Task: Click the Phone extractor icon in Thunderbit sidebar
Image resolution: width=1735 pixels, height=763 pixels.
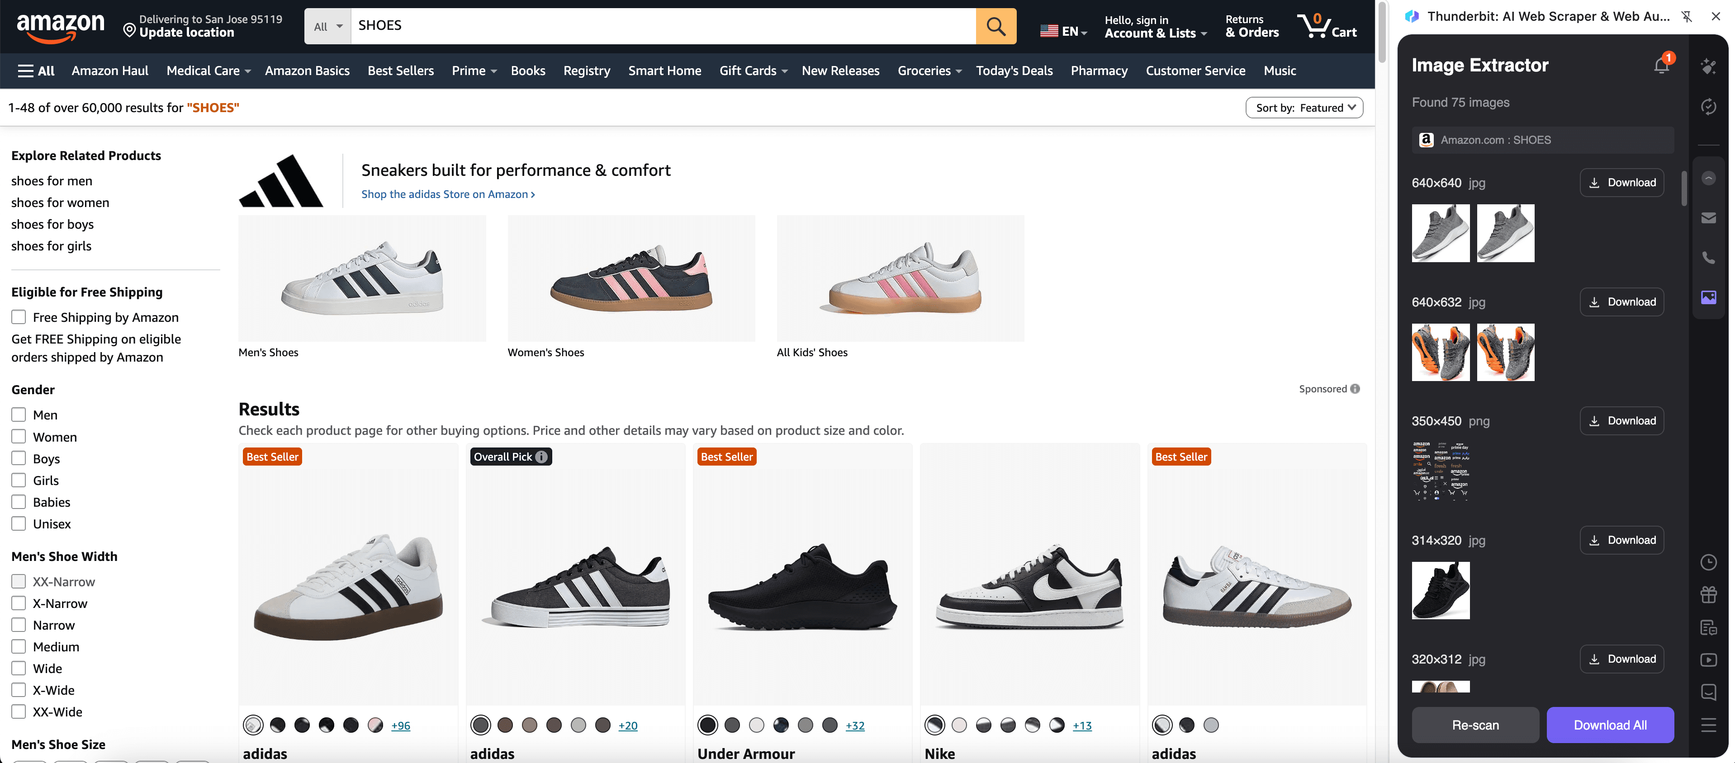Action: pos(1709,257)
